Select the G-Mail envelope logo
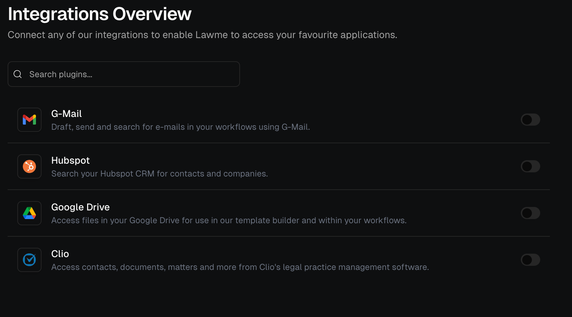The height and width of the screenshot is (317, 572). [x=29, y=120]
